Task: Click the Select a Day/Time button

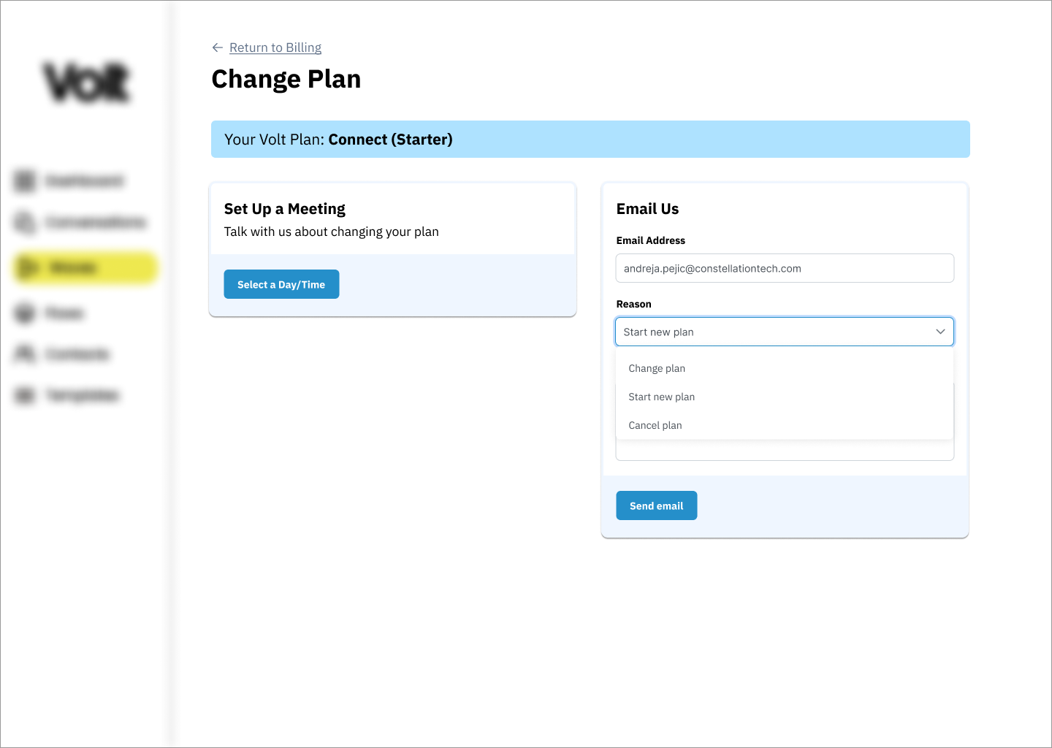Action: (x=281, y=284)
